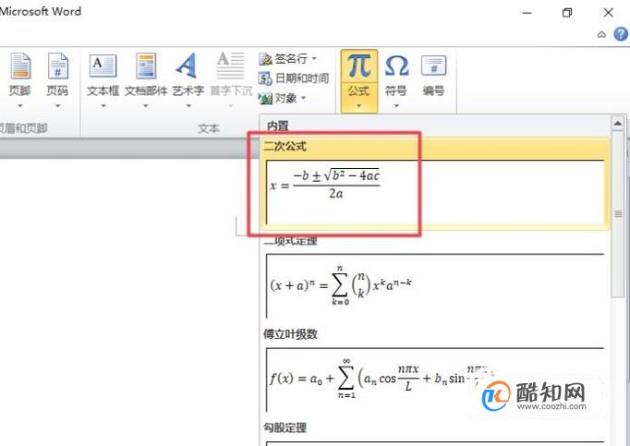This screenshot has height=446, width=630.
Task: Click the 页码 (Page Number) icon
Action: point(58,66)
